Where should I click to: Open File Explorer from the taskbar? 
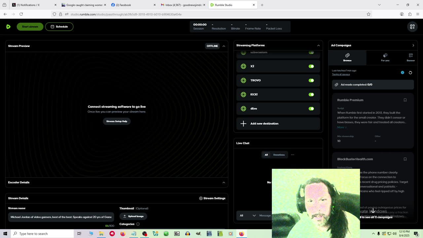[x=101, y=234]
